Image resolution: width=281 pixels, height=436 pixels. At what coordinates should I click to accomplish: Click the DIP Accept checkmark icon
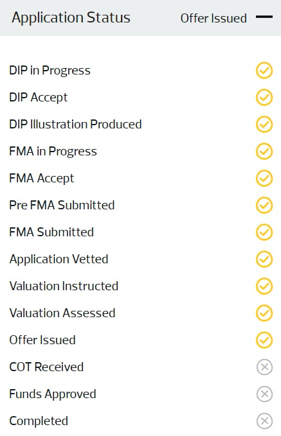click(264, 98)
